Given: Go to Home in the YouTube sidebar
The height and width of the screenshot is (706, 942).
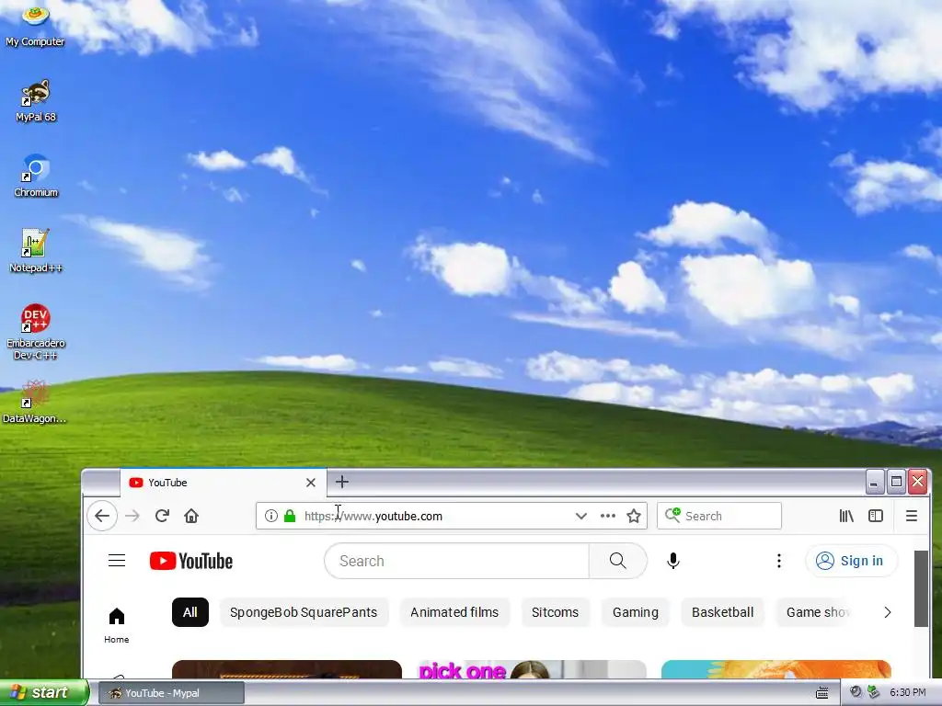Looking at the screenshot, I should 117,625.
